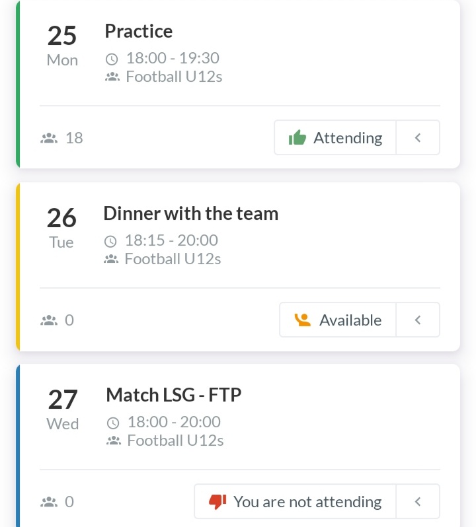Click the clock icon next to 18:15 - 20:00
This screenshot has width=476, height=527.
(x=110, y=241)
